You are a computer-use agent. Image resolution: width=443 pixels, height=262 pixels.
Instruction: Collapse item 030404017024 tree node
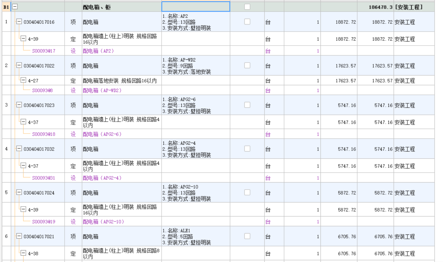point(19,193)
